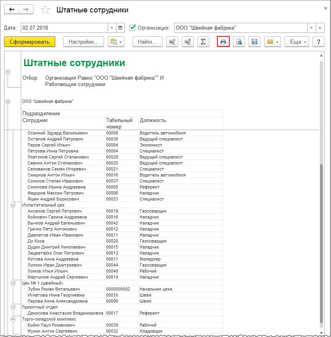Image resolution: width=331 pixels, height=337 pixels.
Task: Add the report to favorites with the star icon
Action: pyautogui.click(x=46, y=10)
